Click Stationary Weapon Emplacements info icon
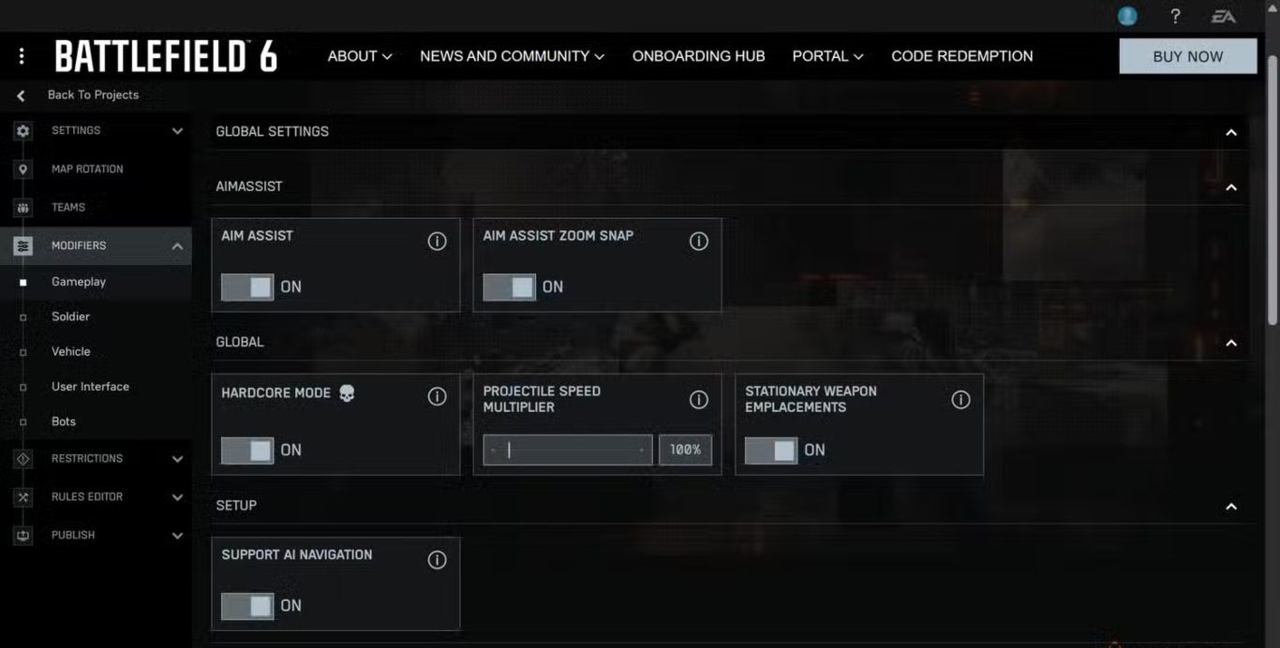Image resolution: width=1280 pixels, height=648 pixels. [x=960, y=400]
